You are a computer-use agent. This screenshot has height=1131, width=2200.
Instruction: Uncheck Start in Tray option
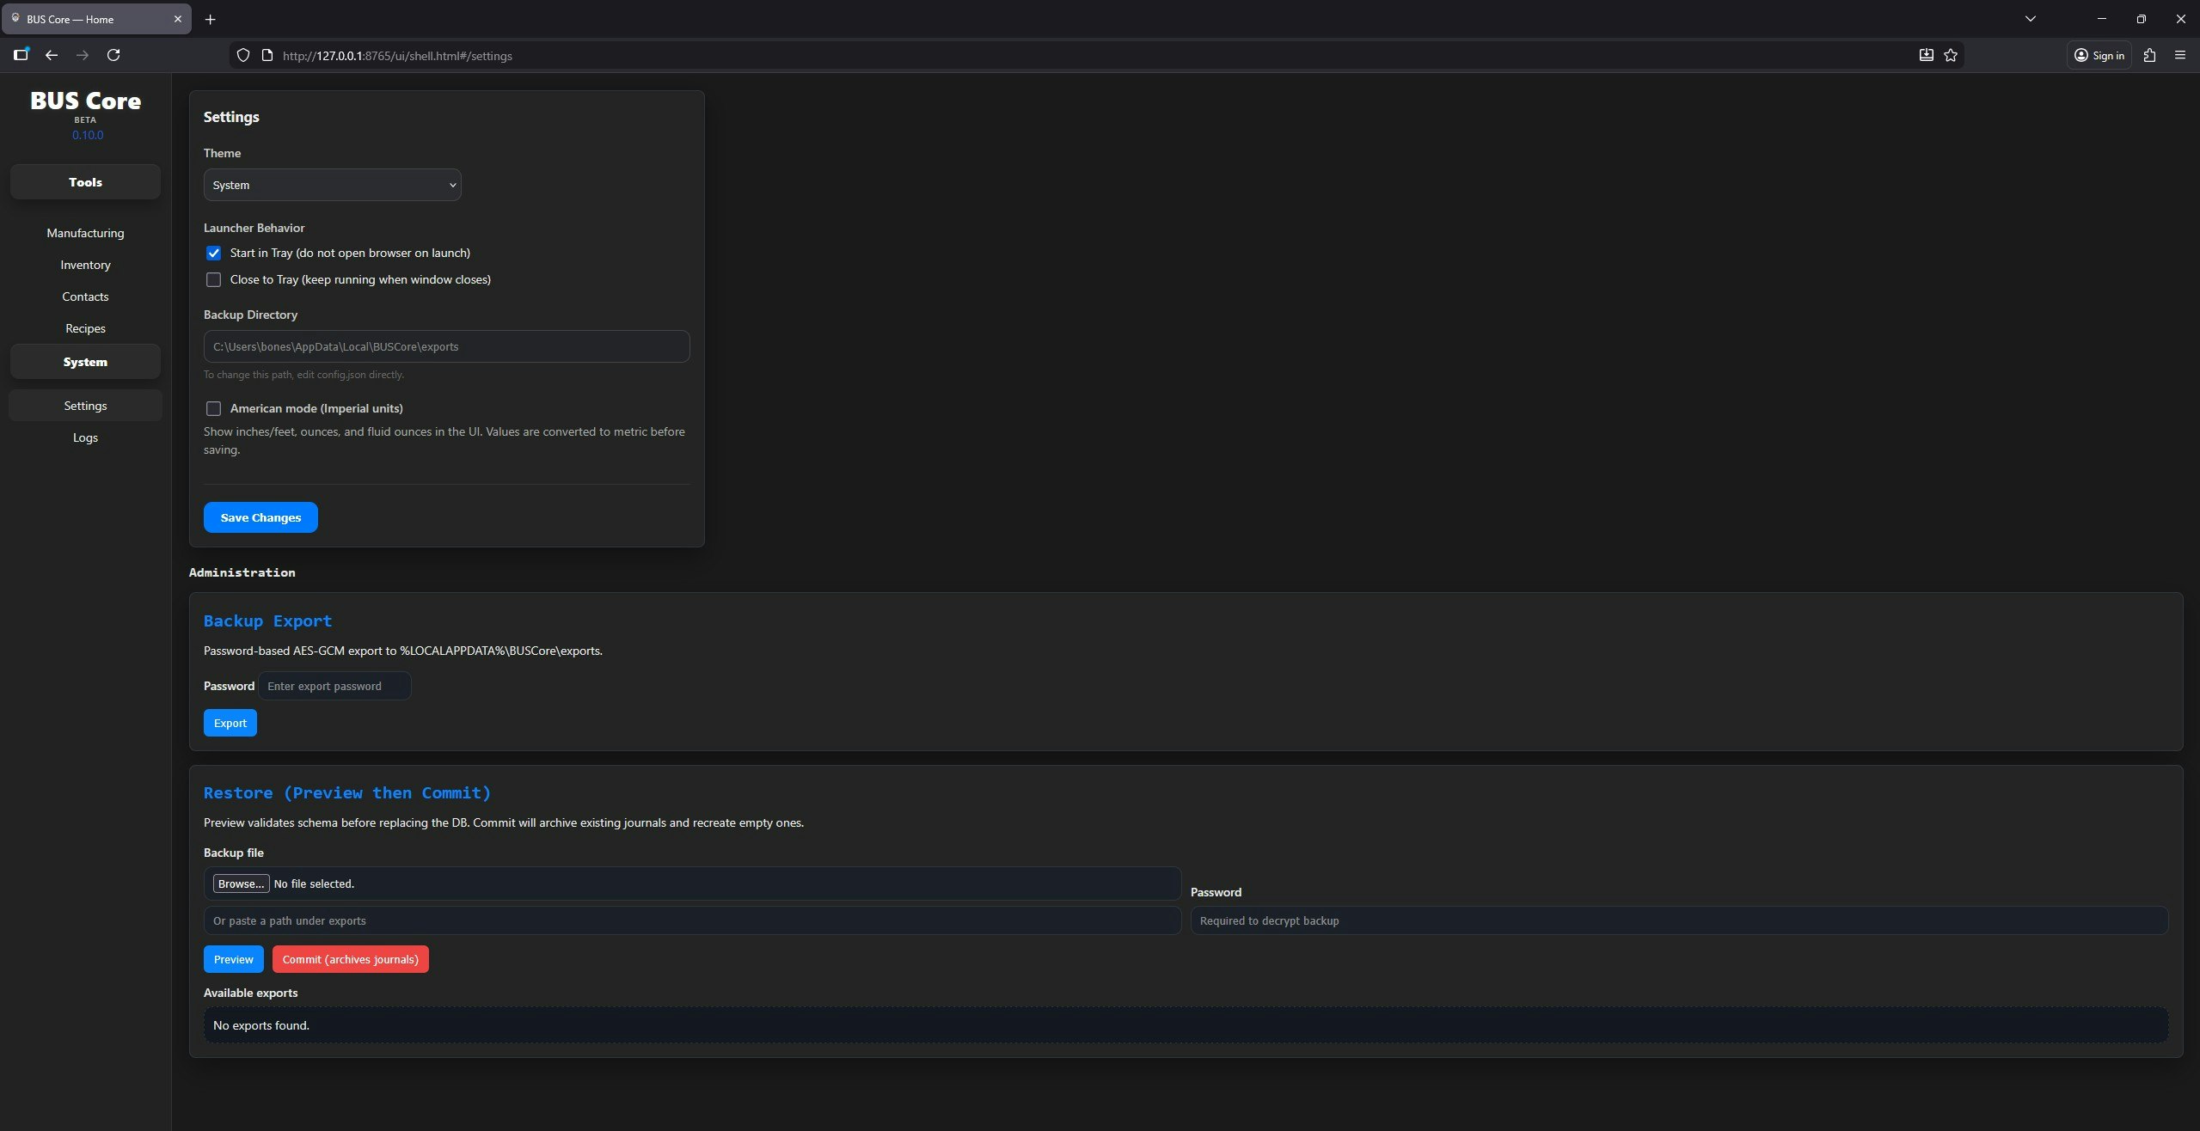(213, 253)
